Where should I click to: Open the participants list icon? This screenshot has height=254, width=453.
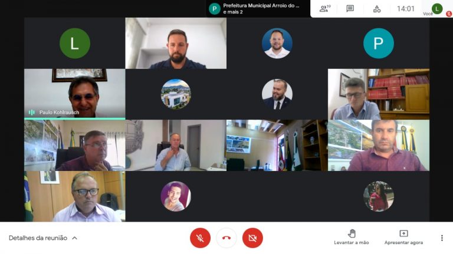tap(325, 9)
